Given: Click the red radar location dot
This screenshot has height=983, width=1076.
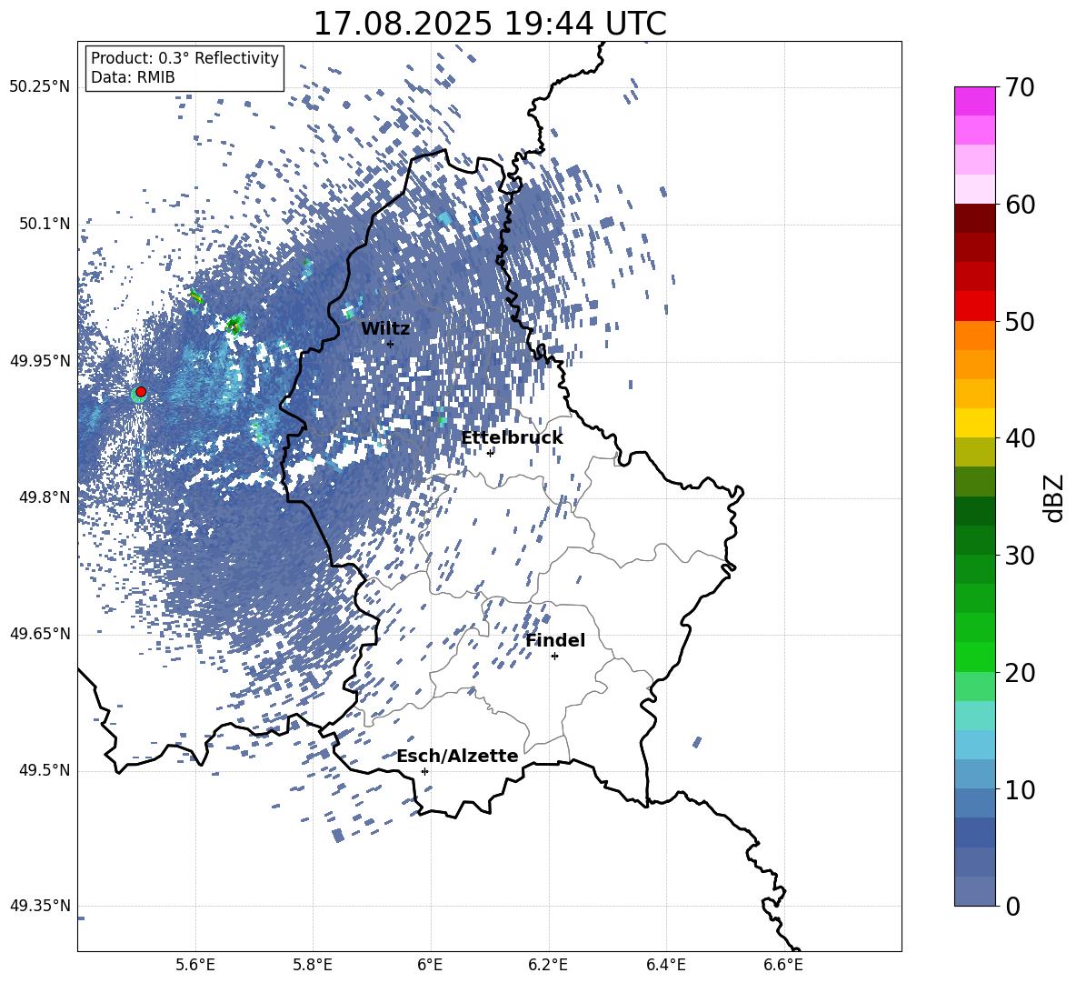Looking at the screenshot, I should (x=141, y=392).
